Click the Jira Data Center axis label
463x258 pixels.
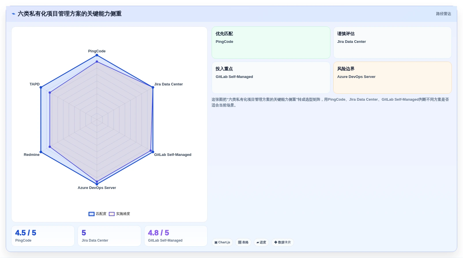tap(168, 84)
